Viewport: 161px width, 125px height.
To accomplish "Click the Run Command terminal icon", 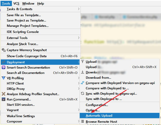I will tap(4, 99).
